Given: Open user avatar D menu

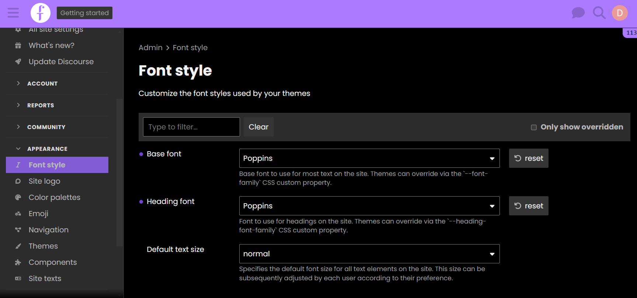Looking at the screenshot, I should tap(620, 13).
